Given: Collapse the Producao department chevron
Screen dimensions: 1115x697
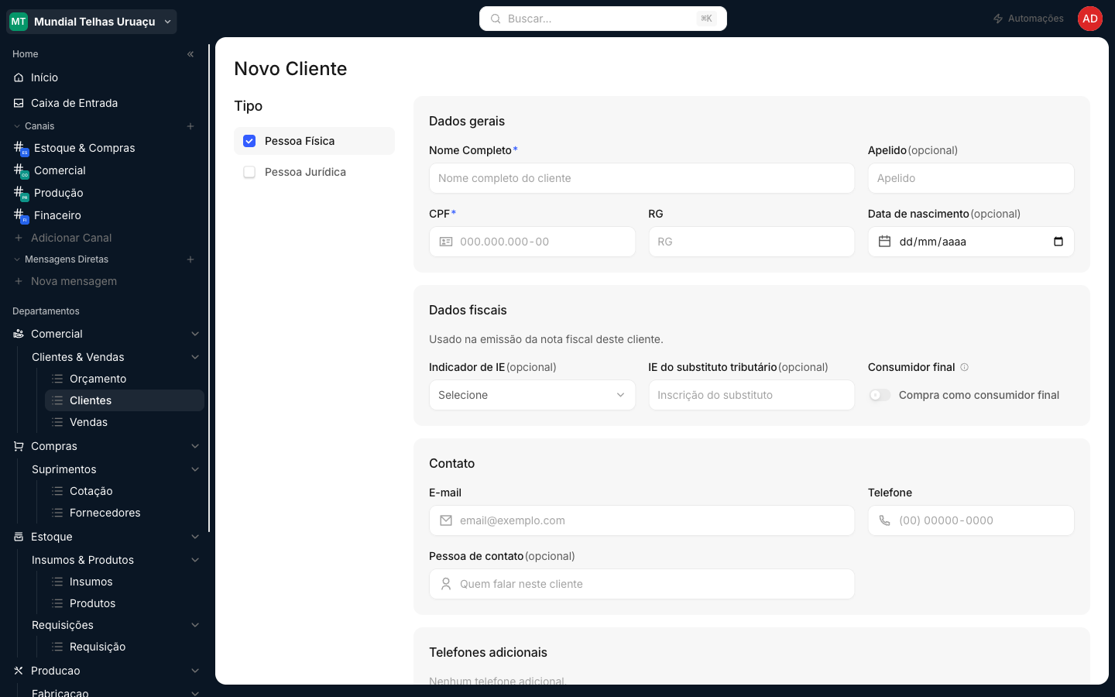Looking at the screenshot, I should coord(195,671).
